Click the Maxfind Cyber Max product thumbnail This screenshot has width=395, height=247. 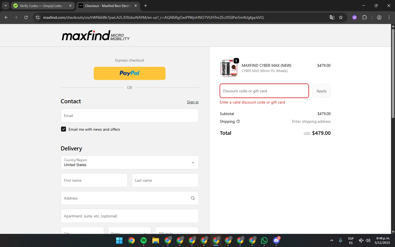coord(229,68)
